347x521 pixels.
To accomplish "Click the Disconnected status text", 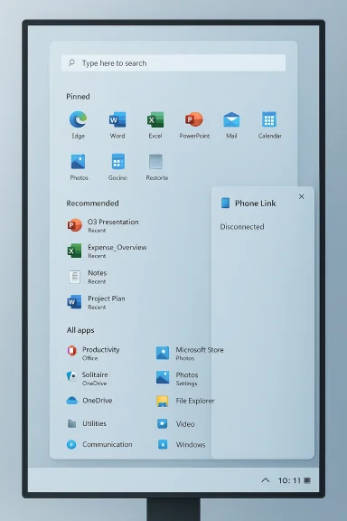I will pos(242,227).
